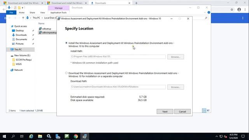Click the Explorer search magnifier icon
Image resolution: width=249 pixels, height=140 pixels.
tap(206, 18)
